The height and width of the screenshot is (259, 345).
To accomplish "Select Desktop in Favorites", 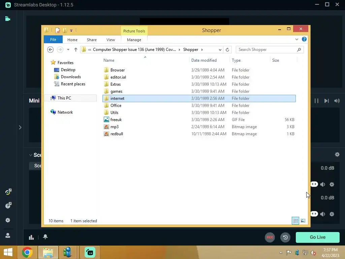I will (x=68, y=70).
